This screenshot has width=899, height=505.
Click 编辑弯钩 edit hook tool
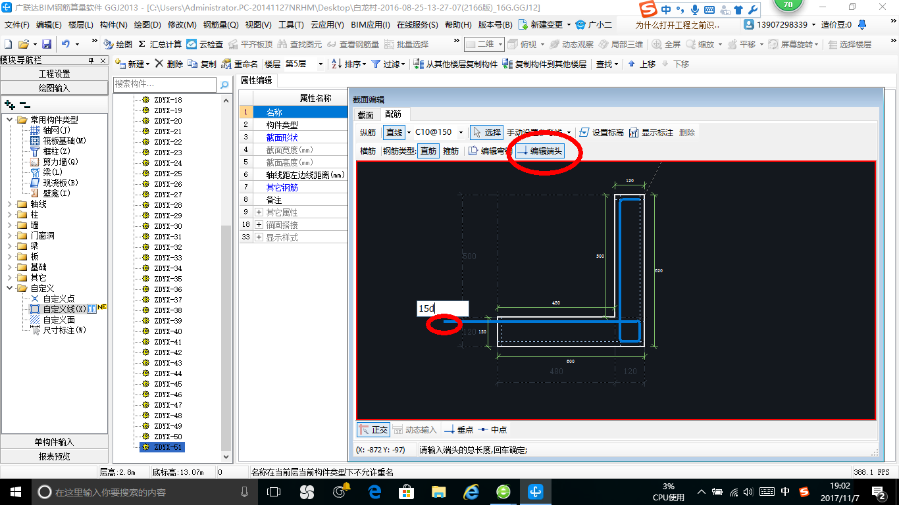click(490, 151)
